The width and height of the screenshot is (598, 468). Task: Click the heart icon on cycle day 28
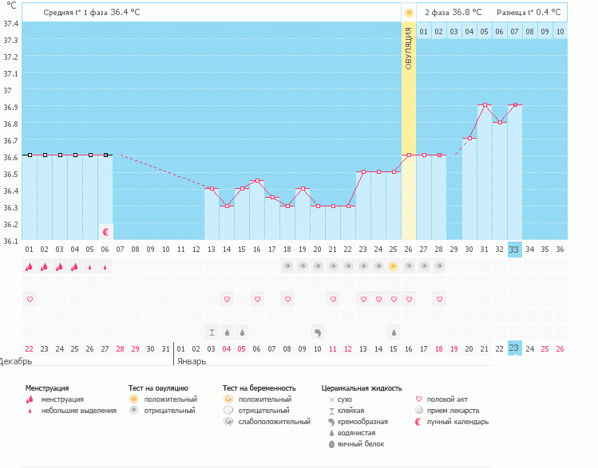click(x=438, y=299)
